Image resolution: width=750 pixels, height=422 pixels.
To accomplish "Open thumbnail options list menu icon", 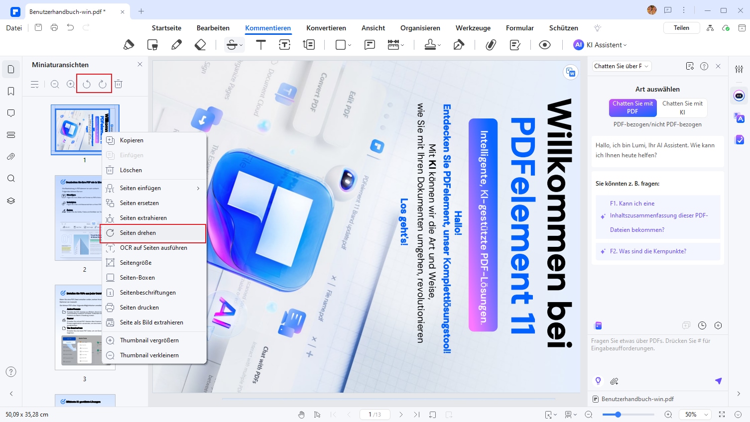I will [34, 85].
